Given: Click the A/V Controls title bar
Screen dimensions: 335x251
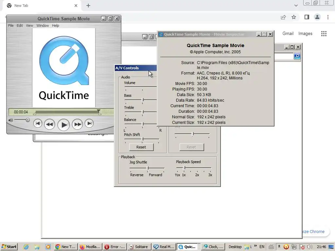Looking at the screenshot, I should [x=135, y=68].
